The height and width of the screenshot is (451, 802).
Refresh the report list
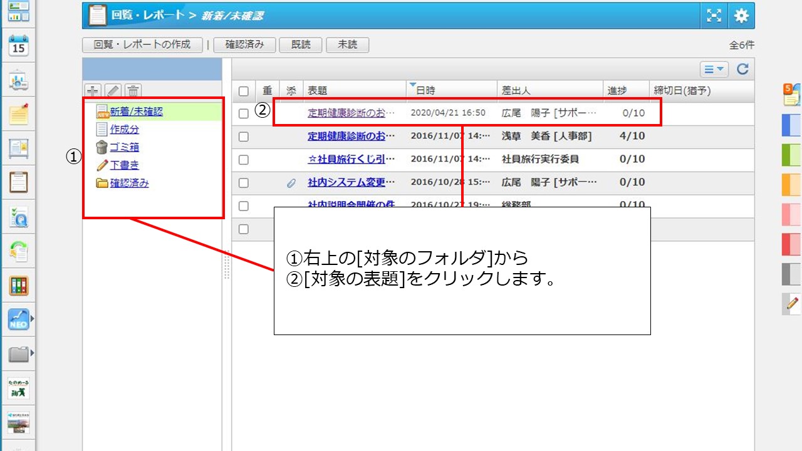(x=742, y=69)
